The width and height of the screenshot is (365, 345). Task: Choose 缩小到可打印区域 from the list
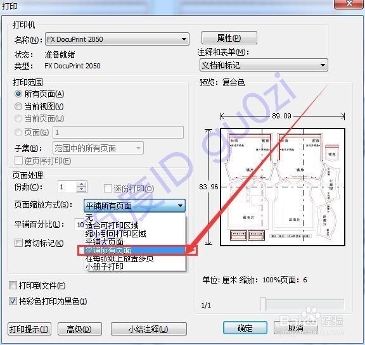coord(135,234)
